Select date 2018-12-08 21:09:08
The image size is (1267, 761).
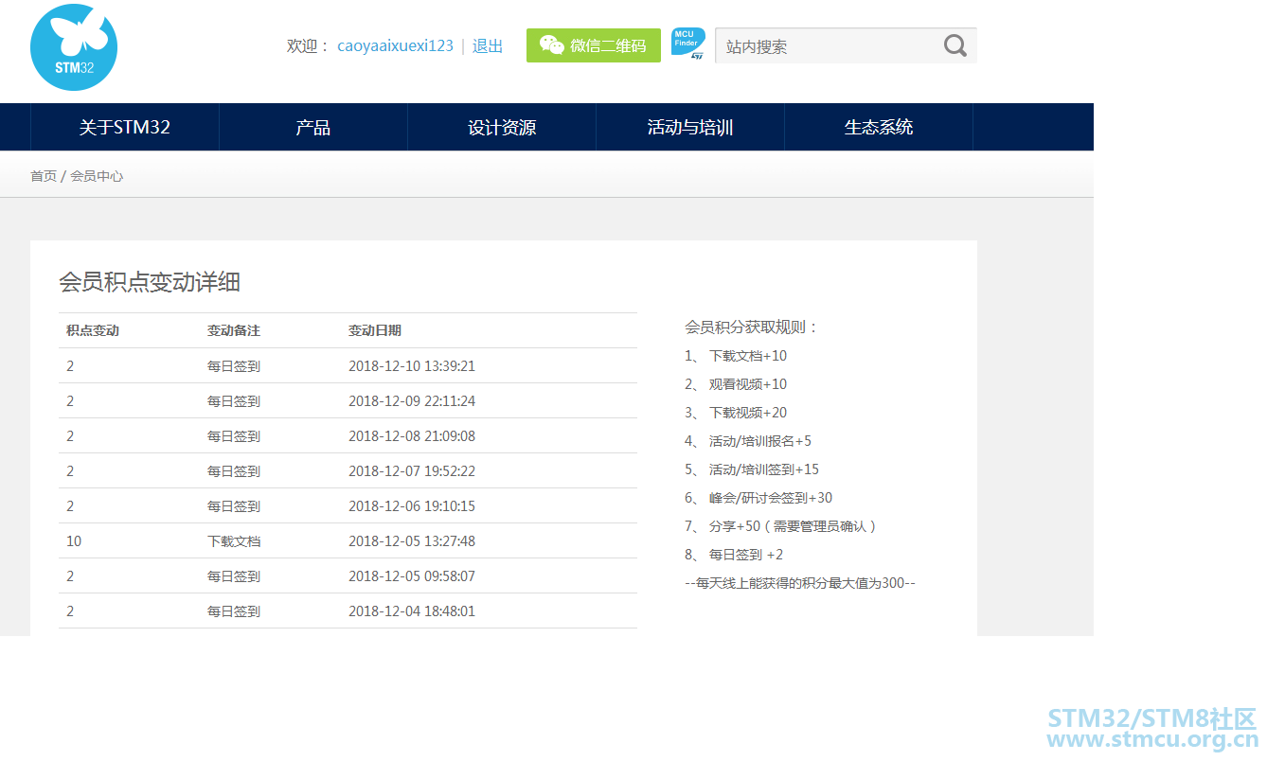(x=412, y=436)
